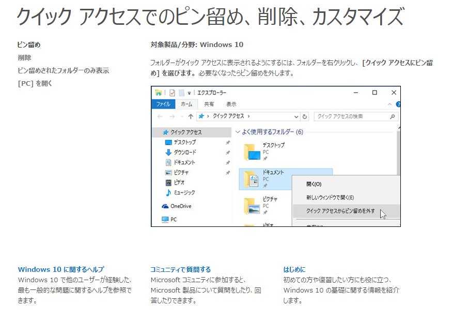The width and height of the screenshot is (452, 321).
Task: Open ピン留めされたフォルダーのみ表示 link
Action: click(64, 71)
